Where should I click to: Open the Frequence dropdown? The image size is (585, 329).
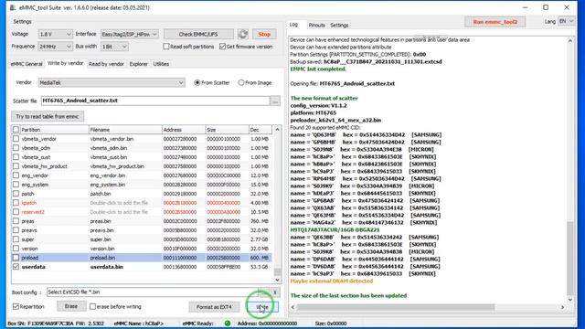click(x=55, y=47)
